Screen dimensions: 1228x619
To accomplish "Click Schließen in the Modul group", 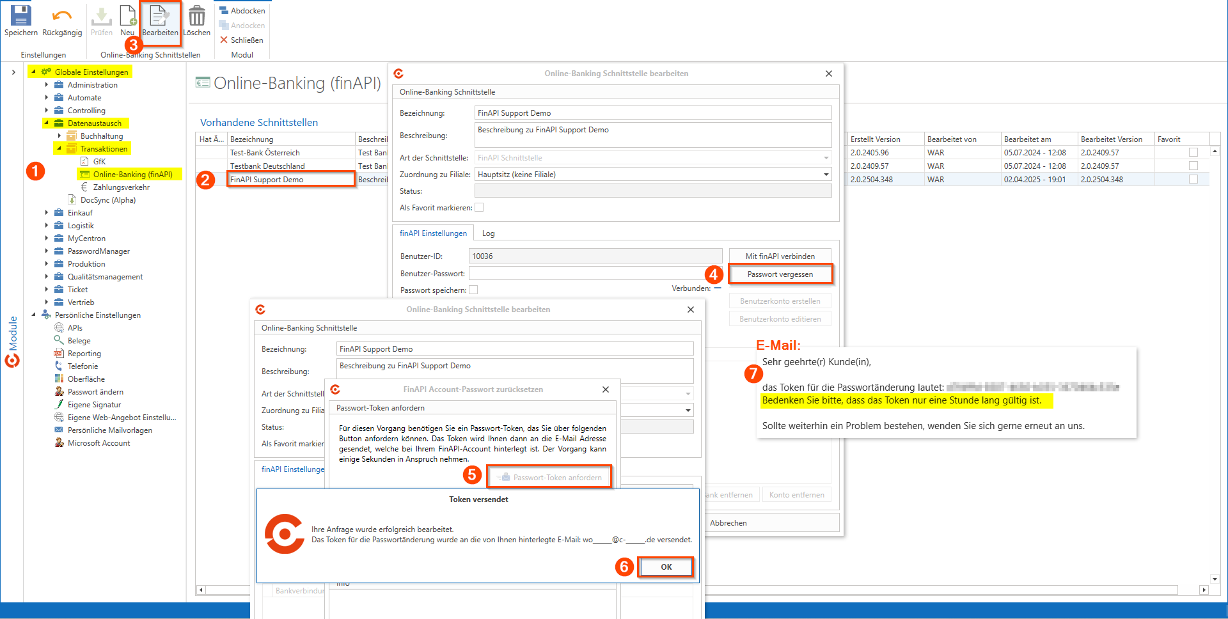I will pos(242,40).
